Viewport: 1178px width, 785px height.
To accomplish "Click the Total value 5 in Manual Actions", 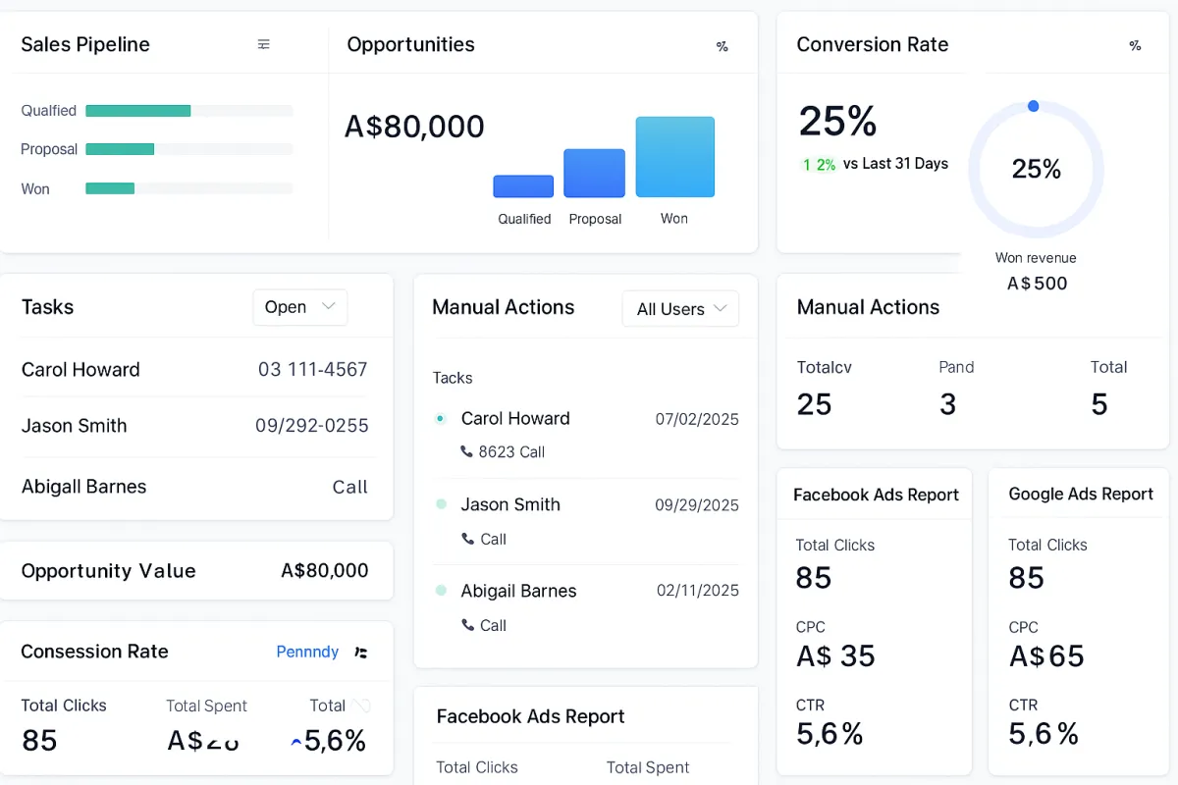I will [1099, 404].
